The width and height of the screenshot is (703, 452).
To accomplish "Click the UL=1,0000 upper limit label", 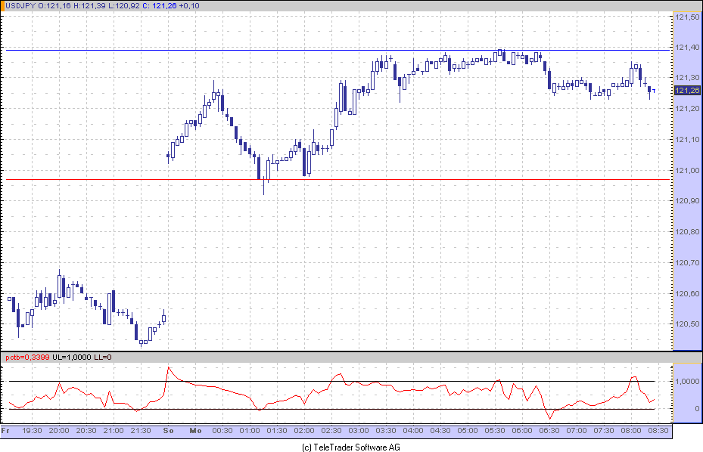I will point(71,357).
